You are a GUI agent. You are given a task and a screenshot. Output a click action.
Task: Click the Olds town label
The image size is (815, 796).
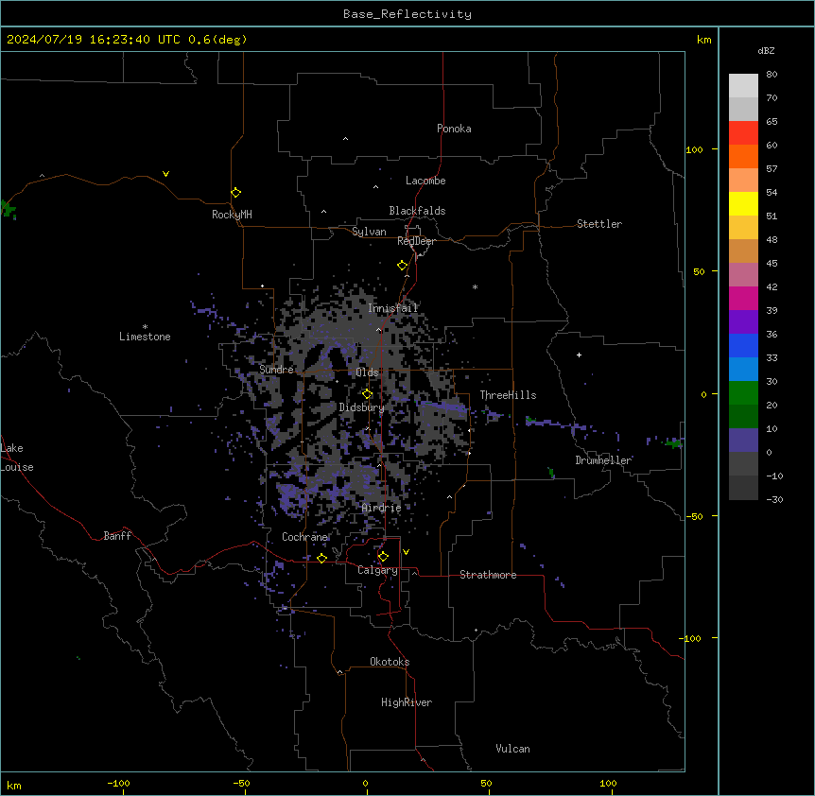coord(367,372)
